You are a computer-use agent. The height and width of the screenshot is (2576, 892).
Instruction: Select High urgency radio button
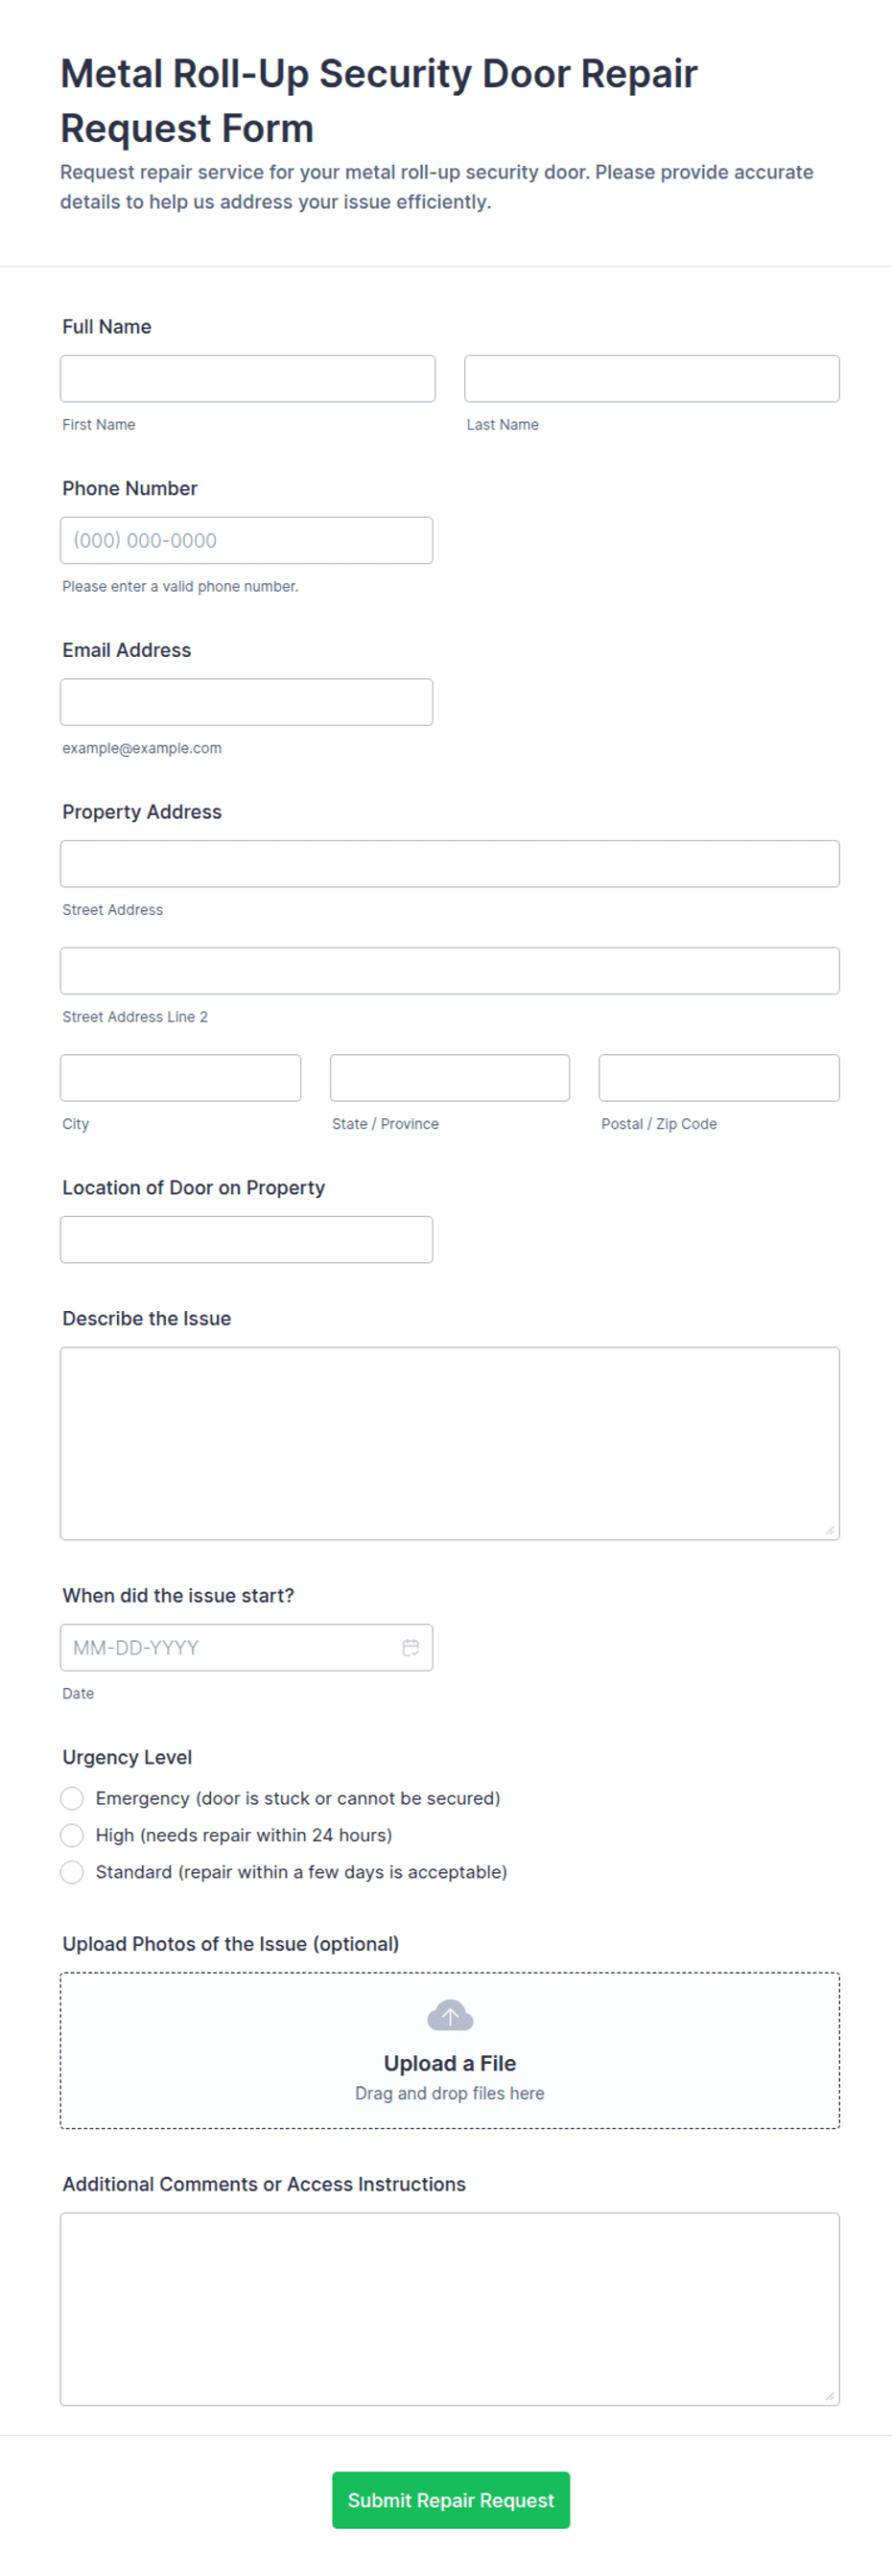(x=72, y=1835)
